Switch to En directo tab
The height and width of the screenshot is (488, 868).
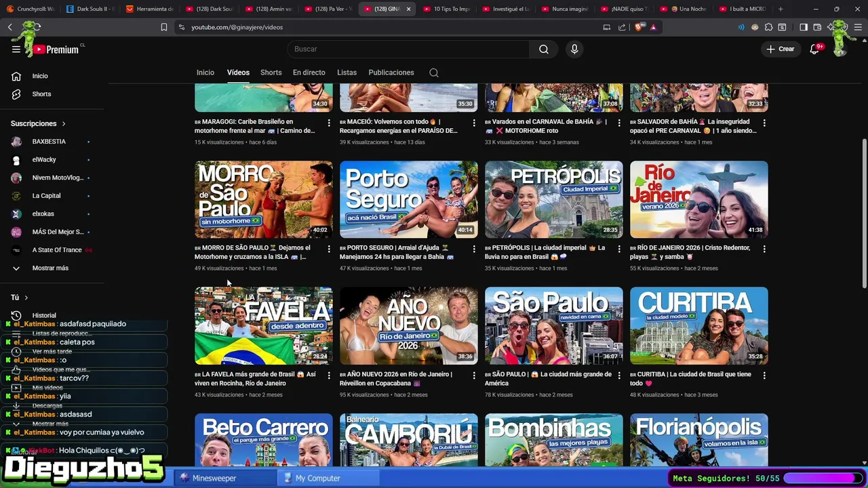(x=309, y=73)
